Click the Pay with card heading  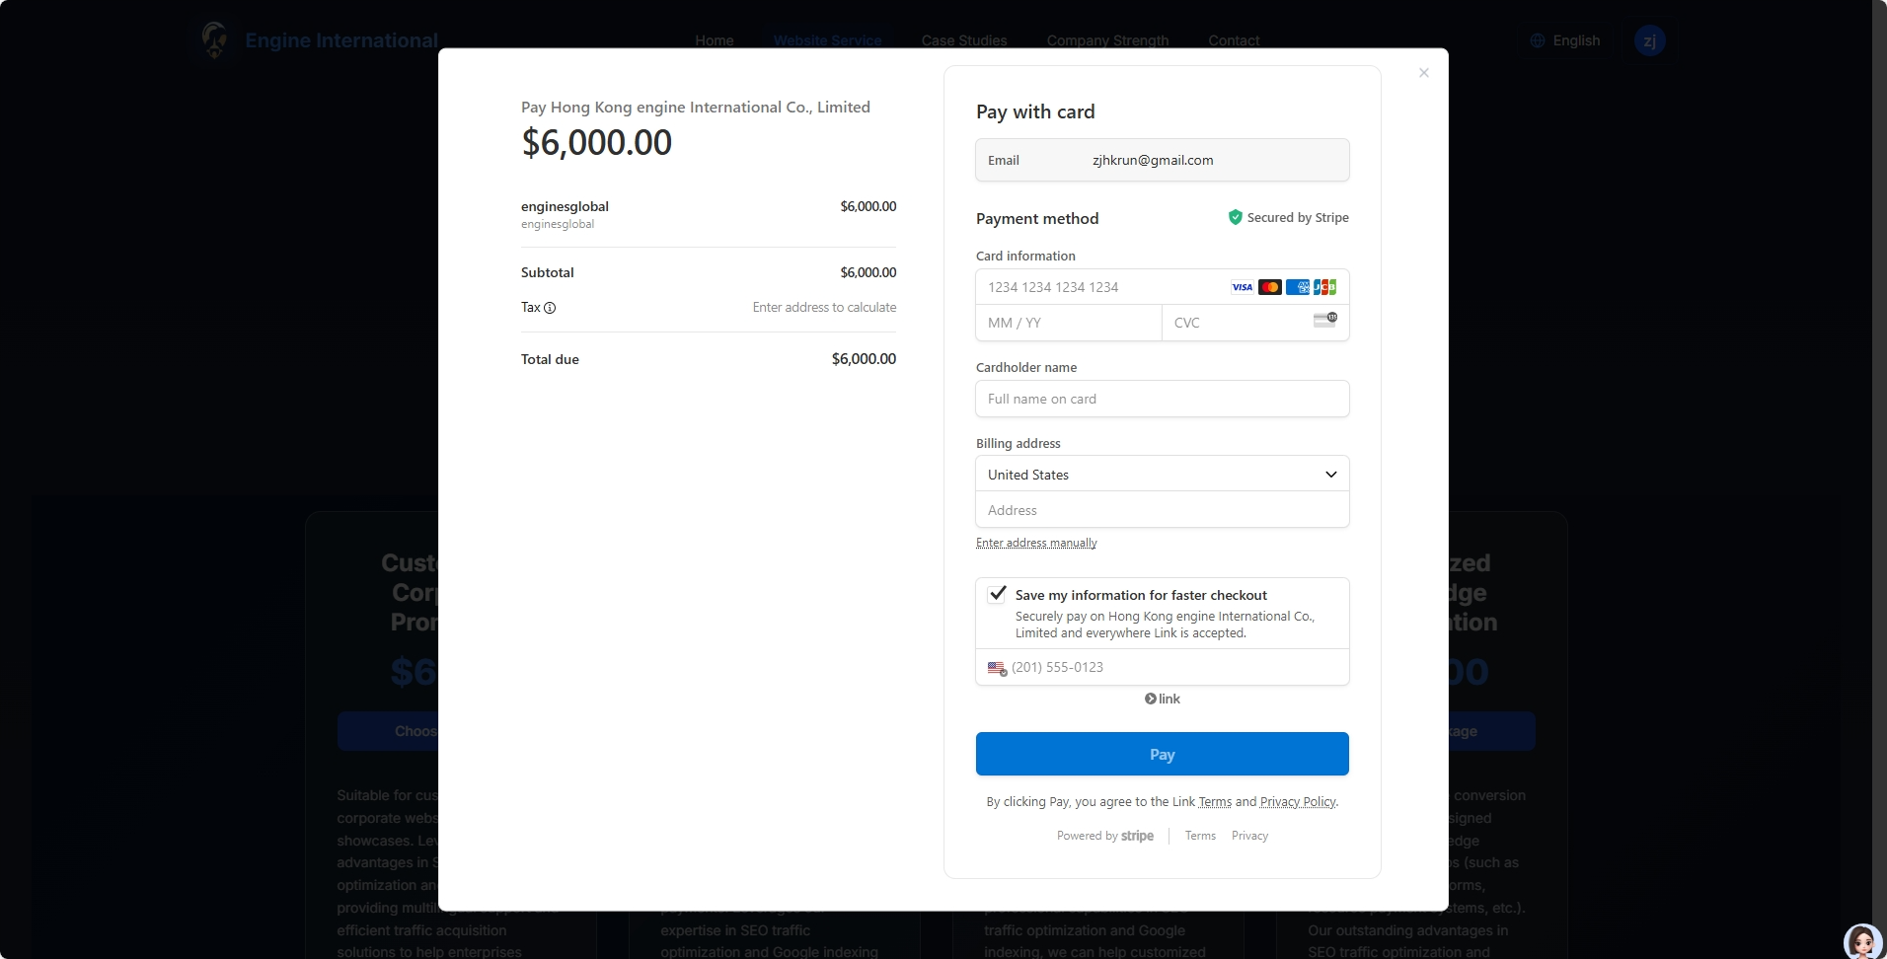(1035, 111)
